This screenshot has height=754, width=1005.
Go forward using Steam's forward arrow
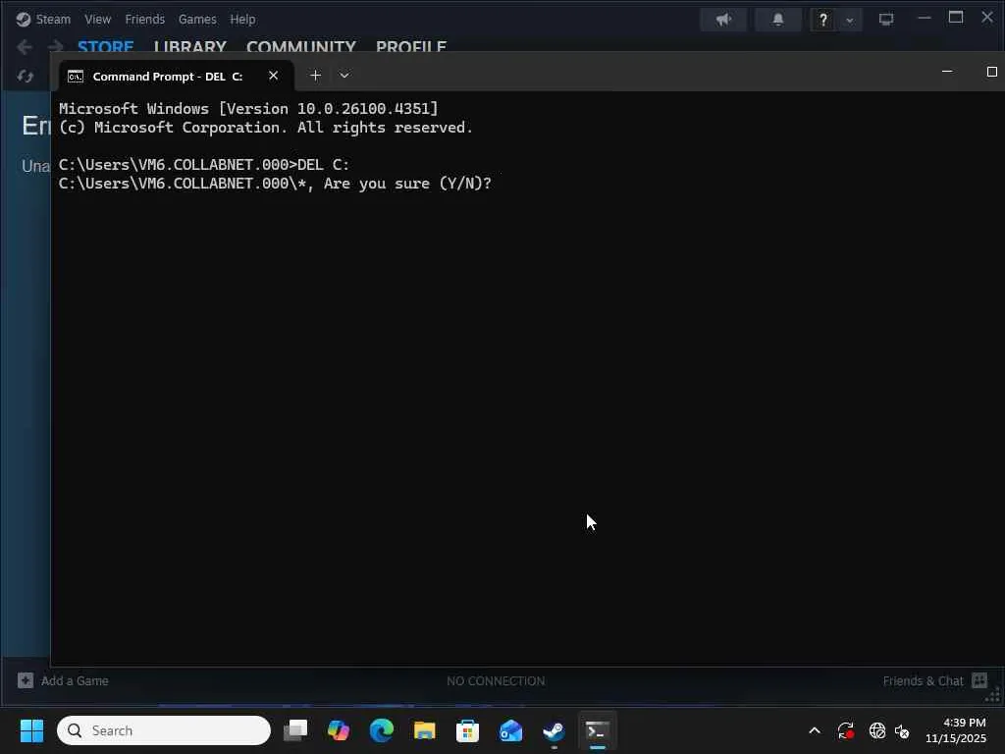click(56, 47)
